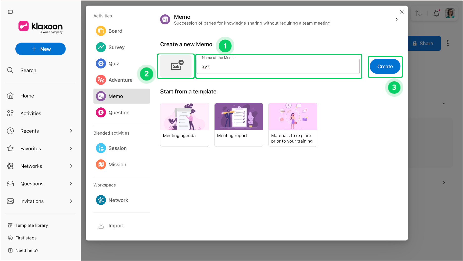
Task: Click the New button
Action: click(41, 49)
